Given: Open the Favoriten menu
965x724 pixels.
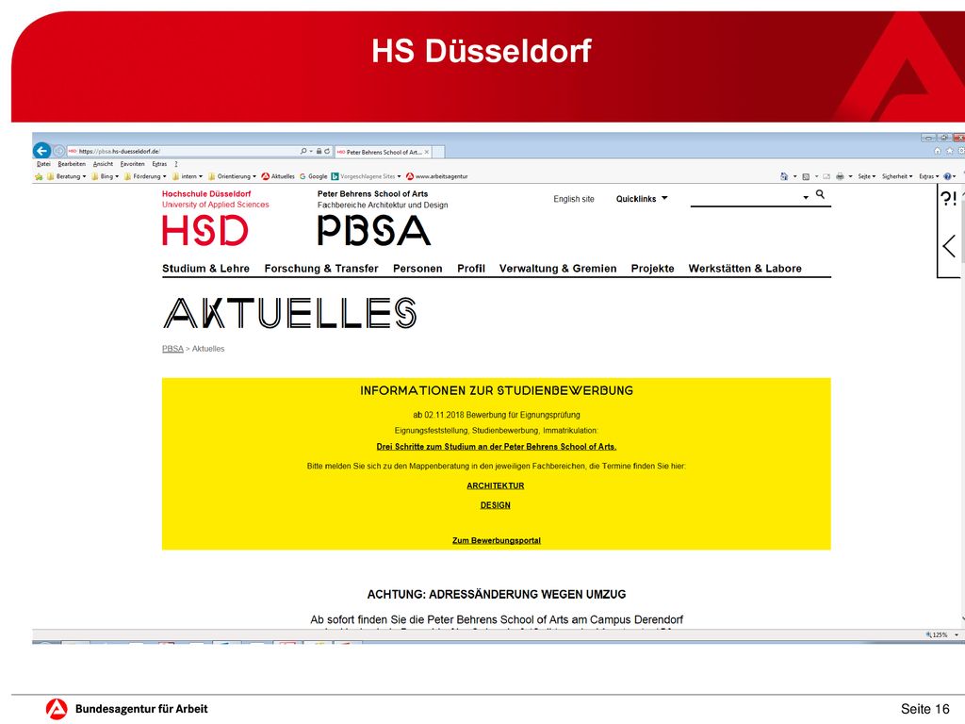Looking at the screenshot, I should pos(132,164).
